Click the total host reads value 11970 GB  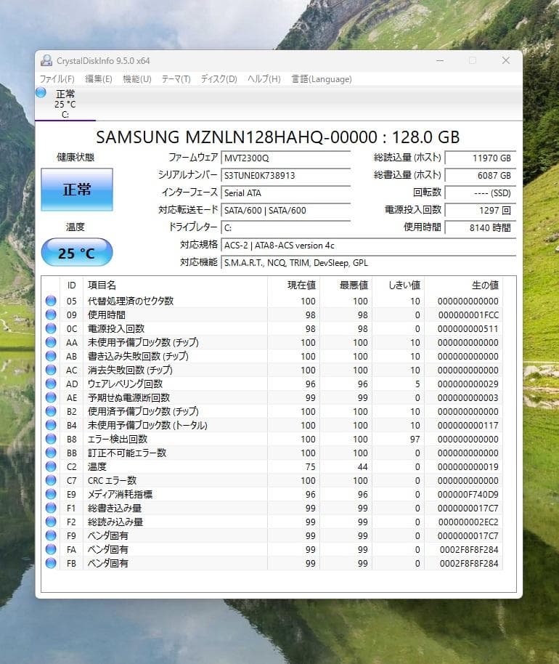tap(481, 158)
